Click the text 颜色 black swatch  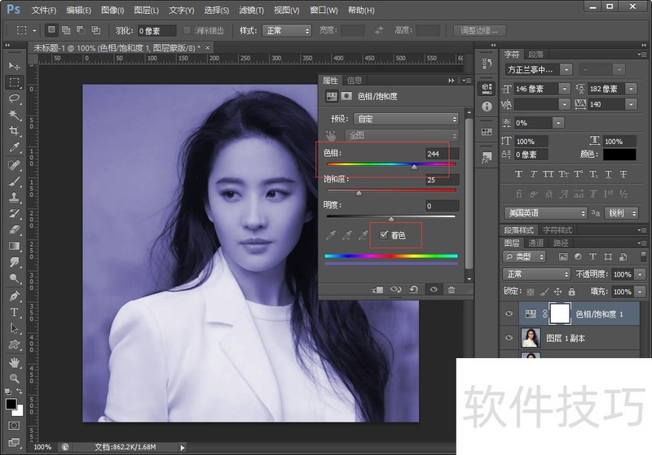click(619, 155)
